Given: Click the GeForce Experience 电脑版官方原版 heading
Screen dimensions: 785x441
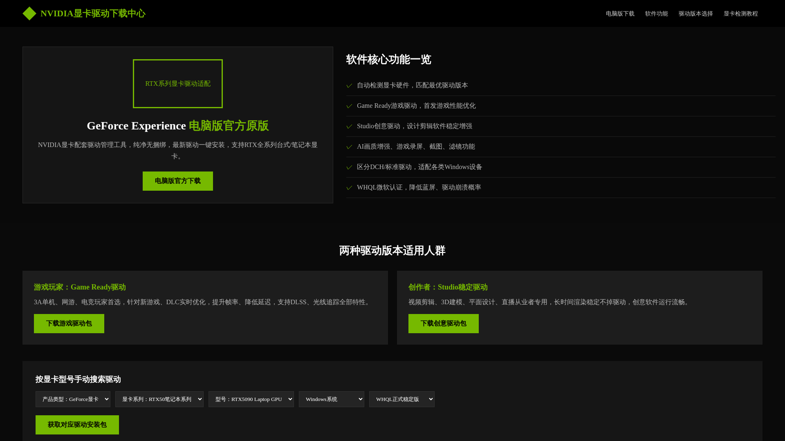Looking at the screenshot, I should click(x=178, y=126).
